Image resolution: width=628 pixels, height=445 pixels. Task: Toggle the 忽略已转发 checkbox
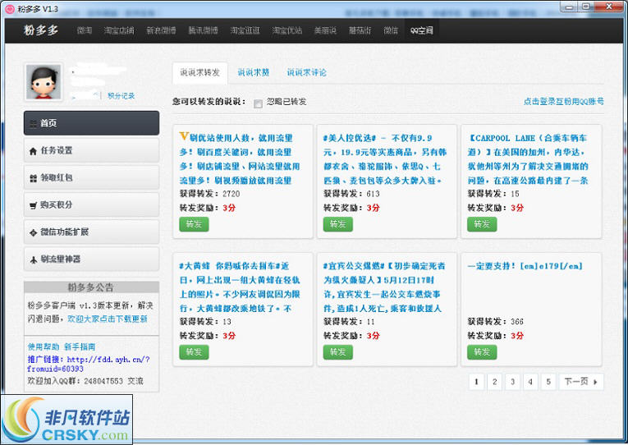[x=258, y=103]
